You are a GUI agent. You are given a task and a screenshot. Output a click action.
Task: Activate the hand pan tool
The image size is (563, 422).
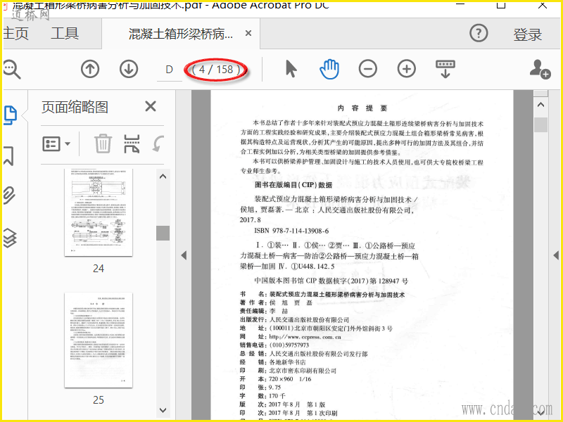click(x=329, y=69)
